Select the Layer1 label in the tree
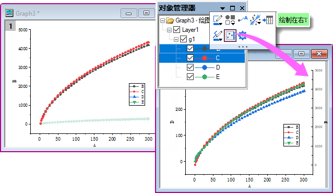Viewport: 333px width, 193px height. [190, 30]
